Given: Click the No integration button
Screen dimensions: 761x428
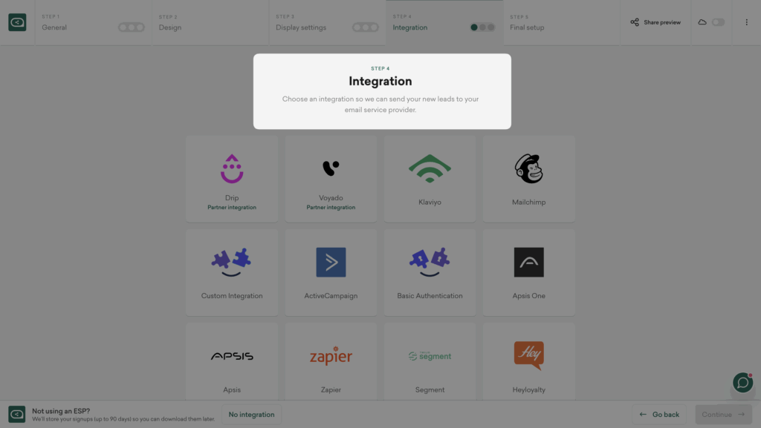Looking at the screenshot, I should click(x=251, y=415).
